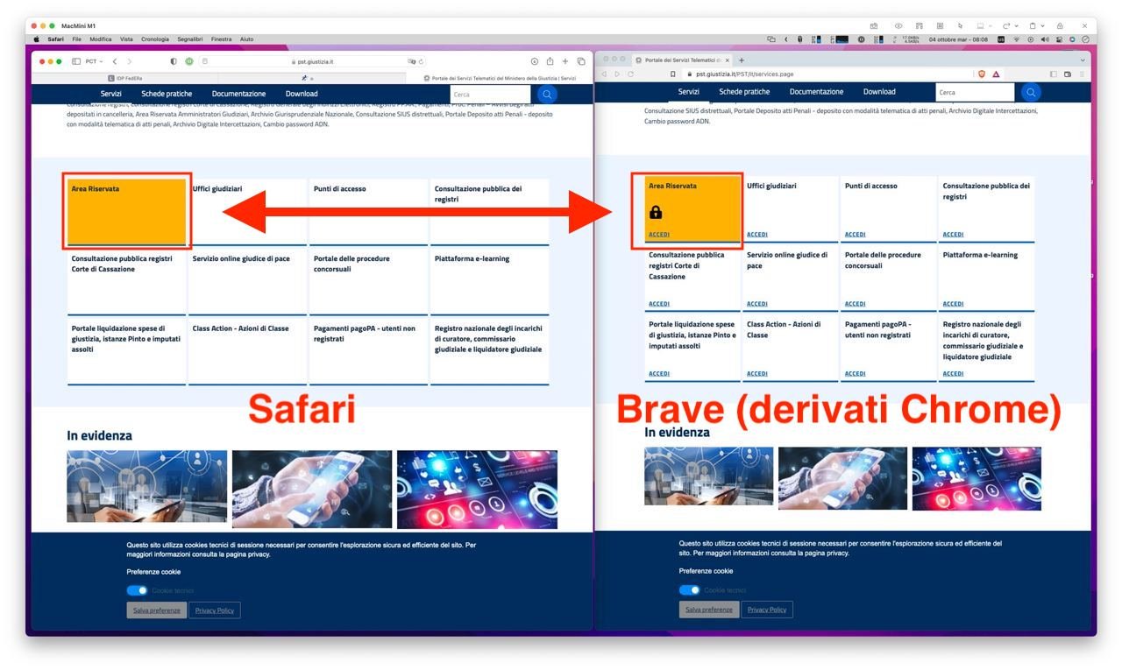This screenshot has width=1122, height=670.
Task: Click the search magnifier button in Brave
Action: pos(1031,92)
